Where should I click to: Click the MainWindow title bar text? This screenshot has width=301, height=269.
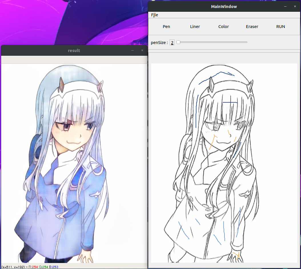224,7
